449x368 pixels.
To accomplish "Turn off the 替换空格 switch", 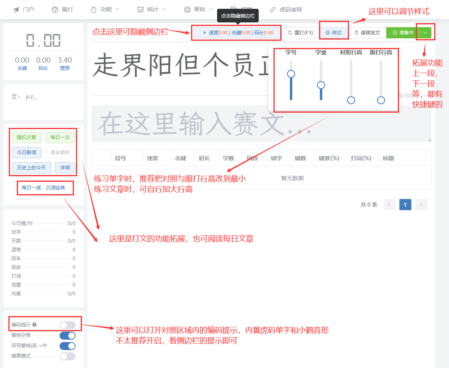I will [x=67, y=336].
